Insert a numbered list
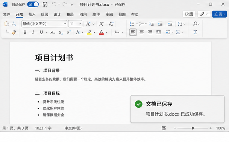The height and width of the screenshot is (142, 229). click(x=141, y=24)
